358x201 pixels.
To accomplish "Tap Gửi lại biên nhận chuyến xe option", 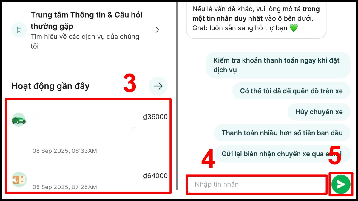I will point(282,154).
